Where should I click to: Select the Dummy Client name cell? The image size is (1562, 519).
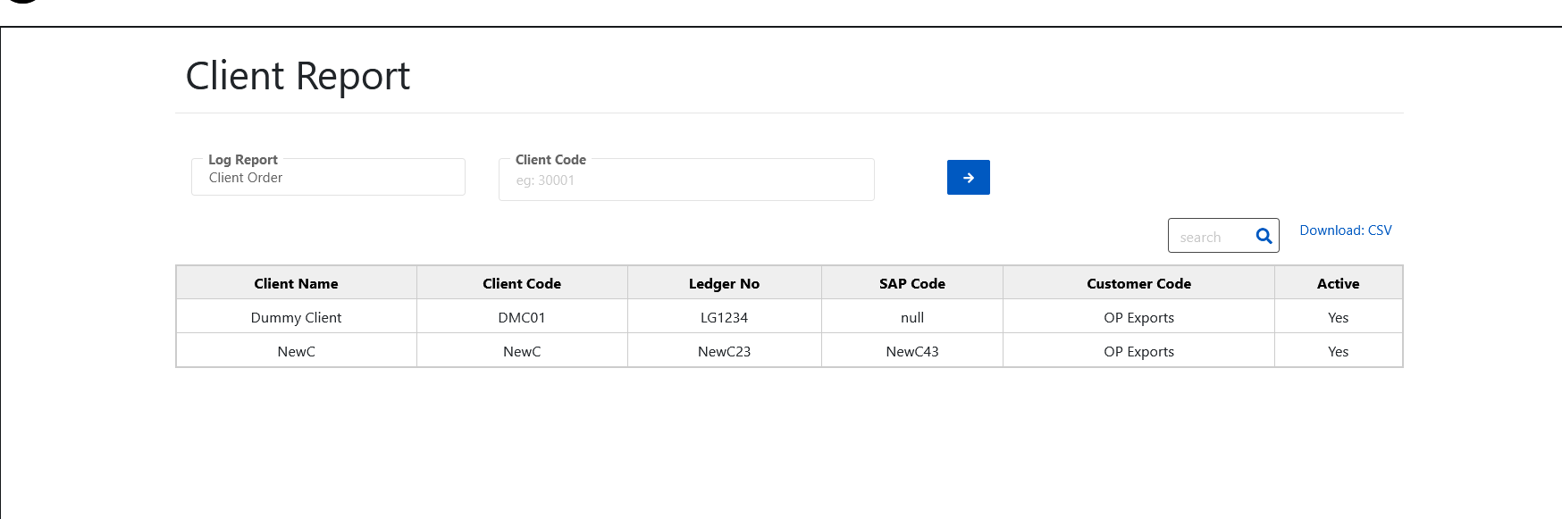[296, 317]
